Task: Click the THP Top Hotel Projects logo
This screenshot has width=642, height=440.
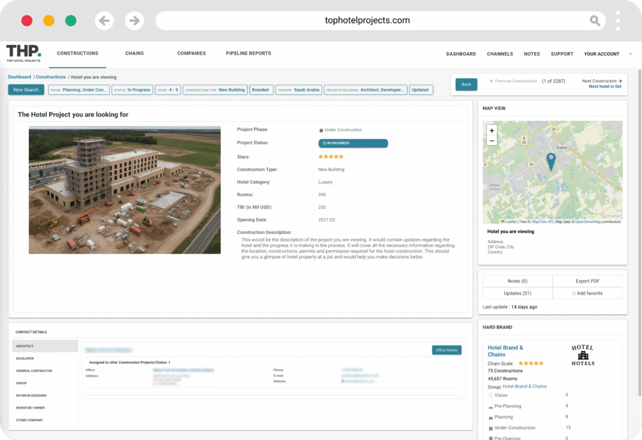Action: 24,53
